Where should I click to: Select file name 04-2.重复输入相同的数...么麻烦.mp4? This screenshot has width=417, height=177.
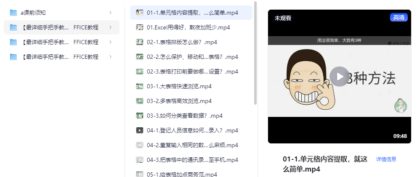tap(192, 145)
